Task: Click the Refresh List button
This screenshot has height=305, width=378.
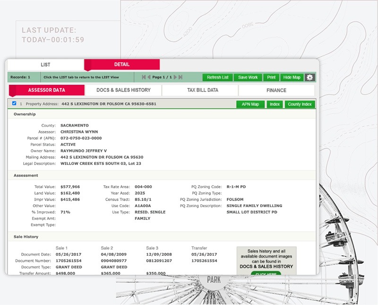Action: click(x=217, y=78)
